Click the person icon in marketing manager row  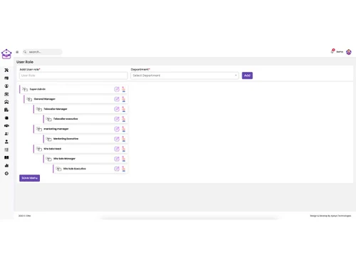(123, 129)
